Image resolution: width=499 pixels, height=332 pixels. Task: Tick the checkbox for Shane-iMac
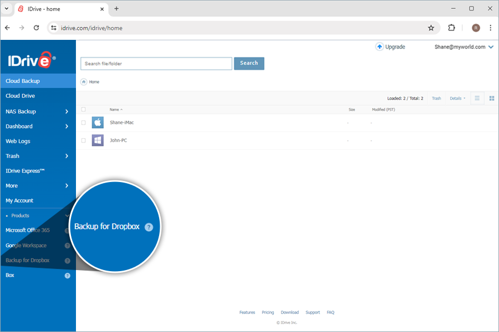pos(83,123)
